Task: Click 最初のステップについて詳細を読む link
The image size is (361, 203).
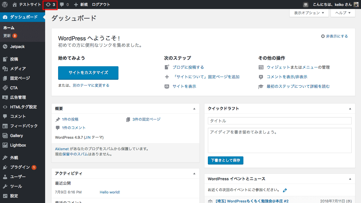Action: pos(298,86)
